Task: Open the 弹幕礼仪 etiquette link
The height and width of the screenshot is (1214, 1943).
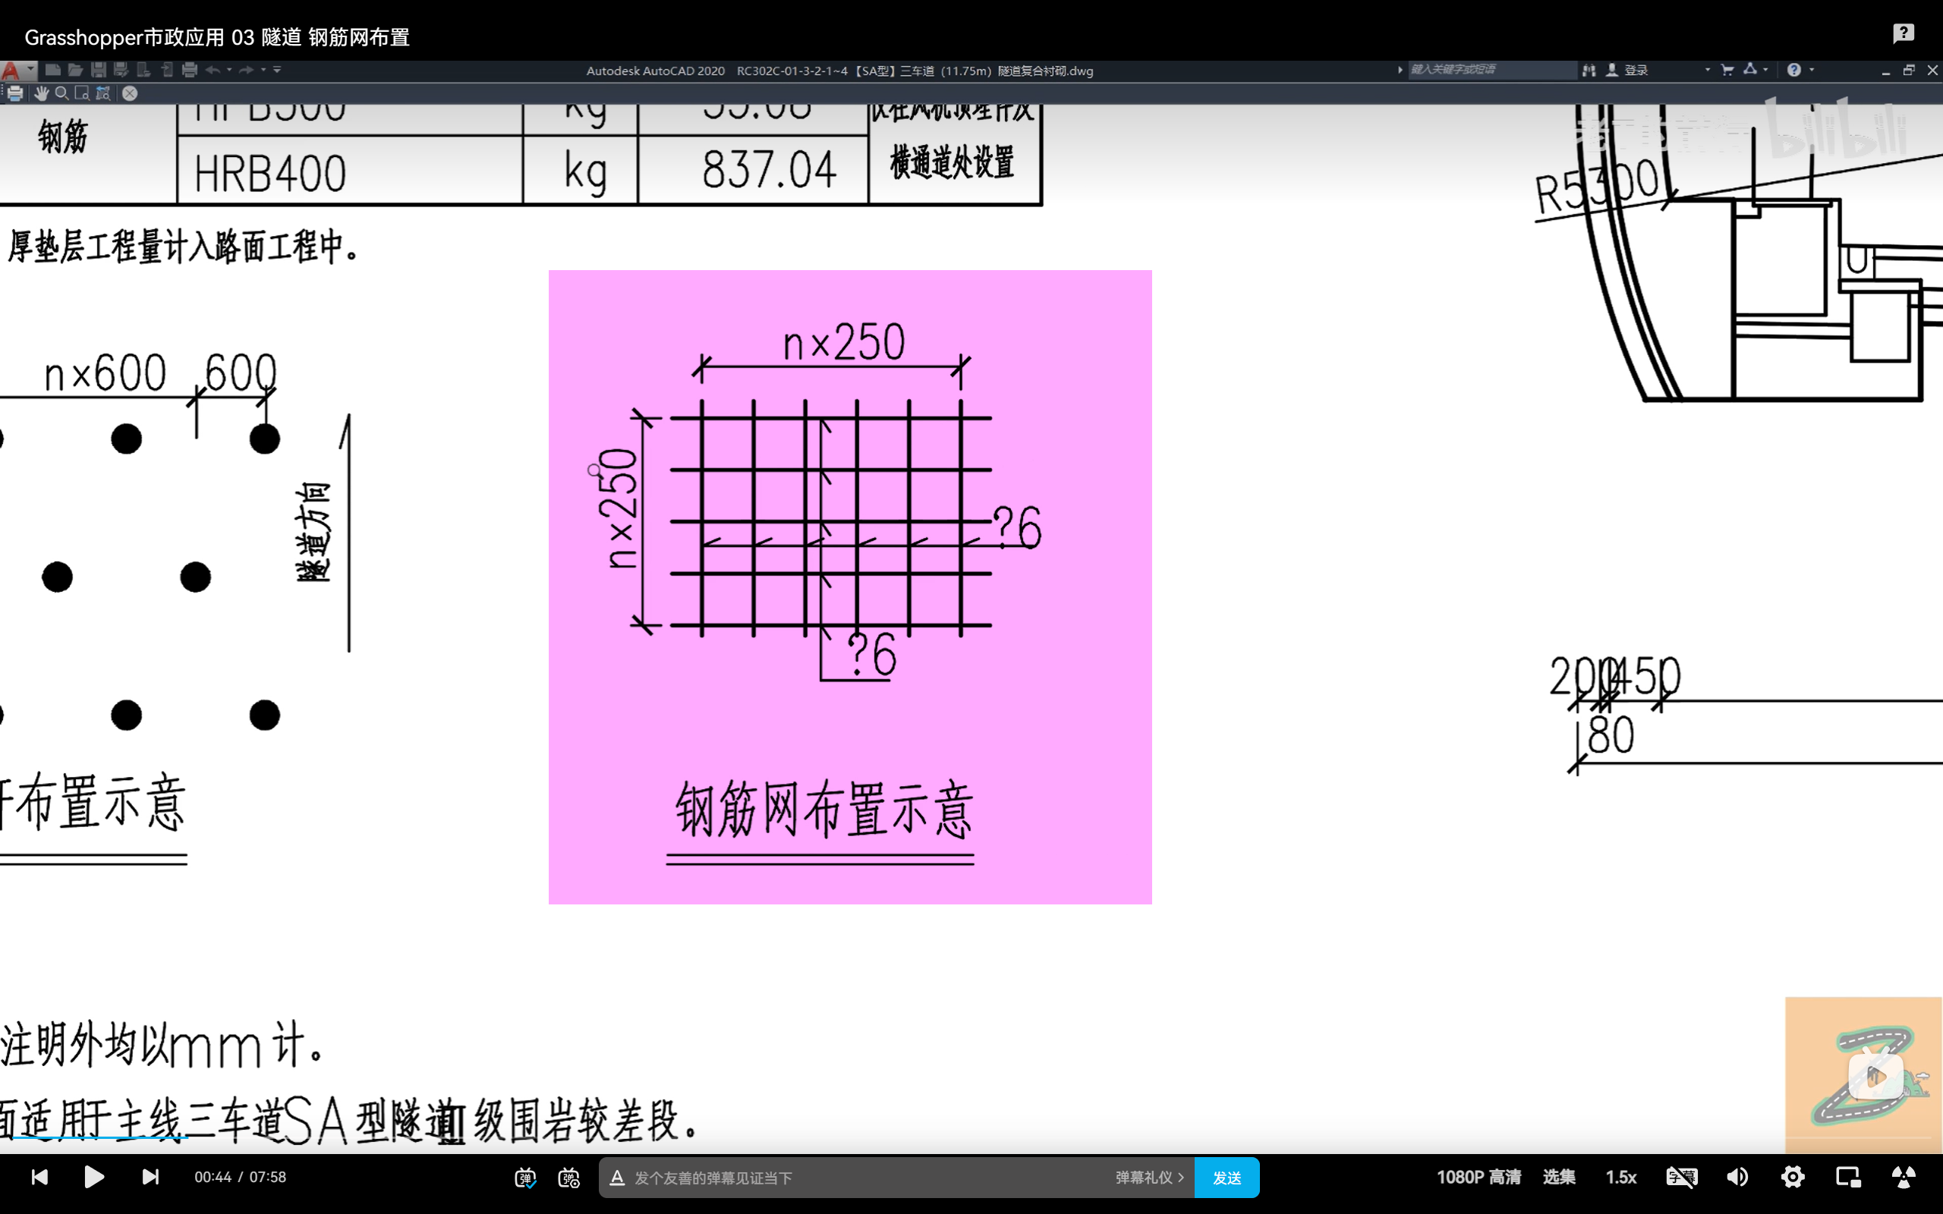Action: (1149, 1178)
